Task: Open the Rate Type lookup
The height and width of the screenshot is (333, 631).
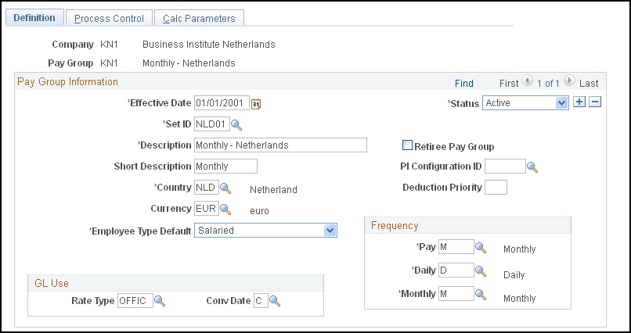Action: 159,301
